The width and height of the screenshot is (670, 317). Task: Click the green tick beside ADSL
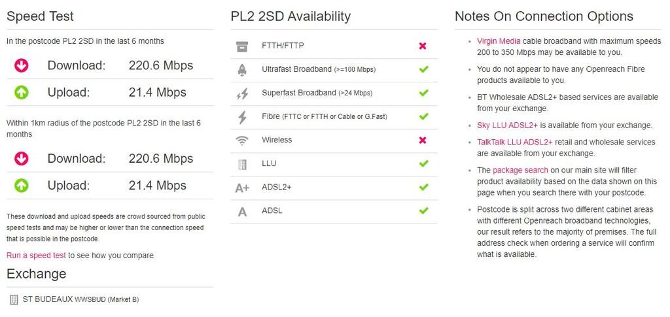point(423,210)
